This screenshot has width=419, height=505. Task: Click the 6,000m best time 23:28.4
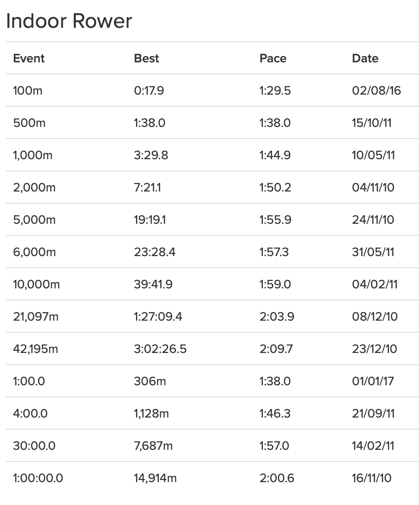coord(155,252)
